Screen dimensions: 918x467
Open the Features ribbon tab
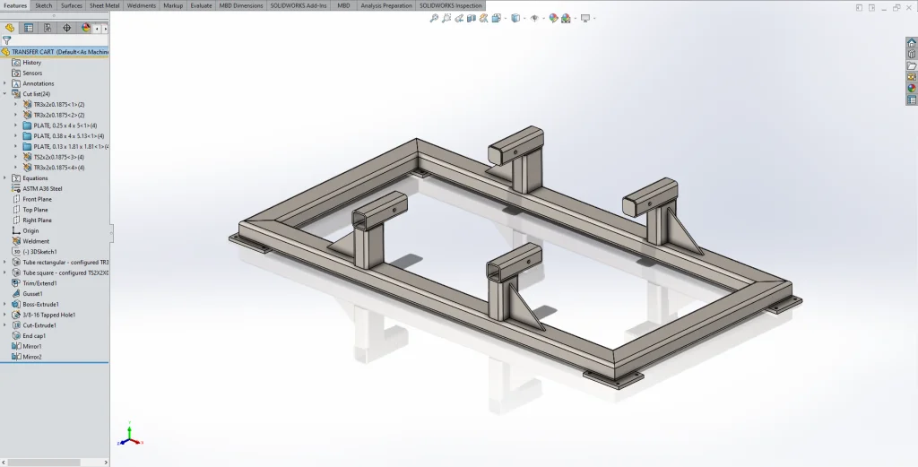[15, 5]
